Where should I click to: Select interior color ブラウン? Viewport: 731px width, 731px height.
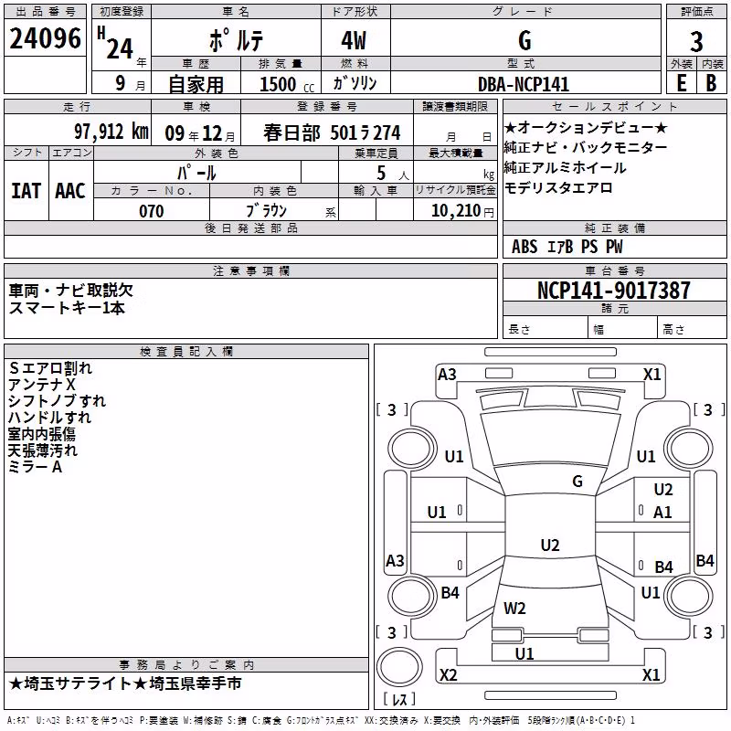[x=267, y=211]
